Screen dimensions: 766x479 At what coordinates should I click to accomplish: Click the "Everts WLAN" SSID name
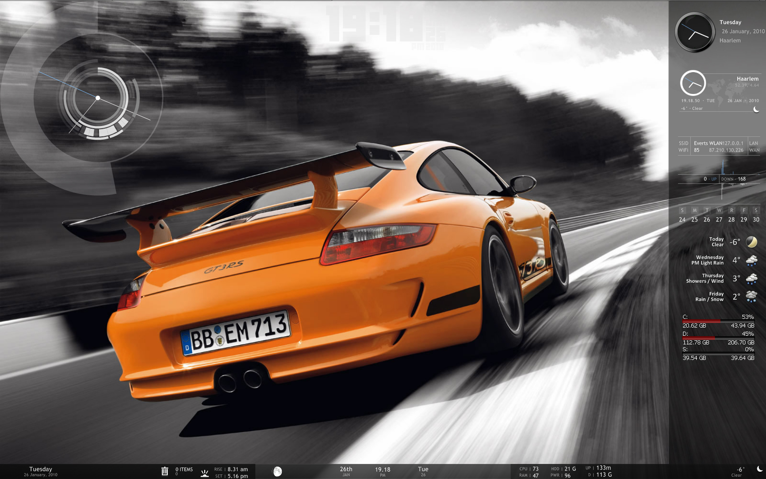tap(709, 143)
